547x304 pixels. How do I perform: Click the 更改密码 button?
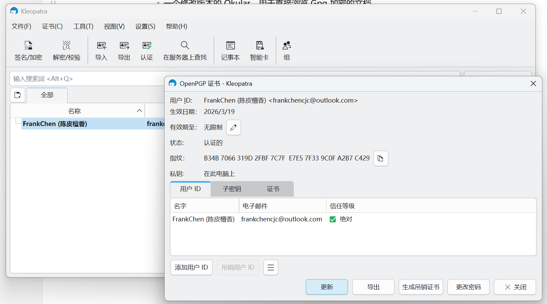(x=468, y=287)
